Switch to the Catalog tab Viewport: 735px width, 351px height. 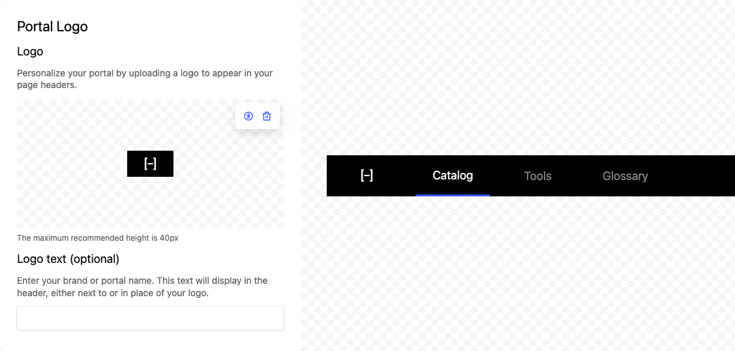click(453, 175)
